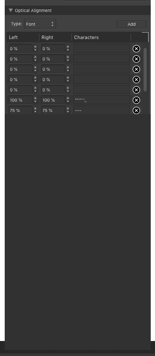Adjust stepper for the 75 % Left value
This screenshot has width=155, height=356.
click(x=36, y=110)
